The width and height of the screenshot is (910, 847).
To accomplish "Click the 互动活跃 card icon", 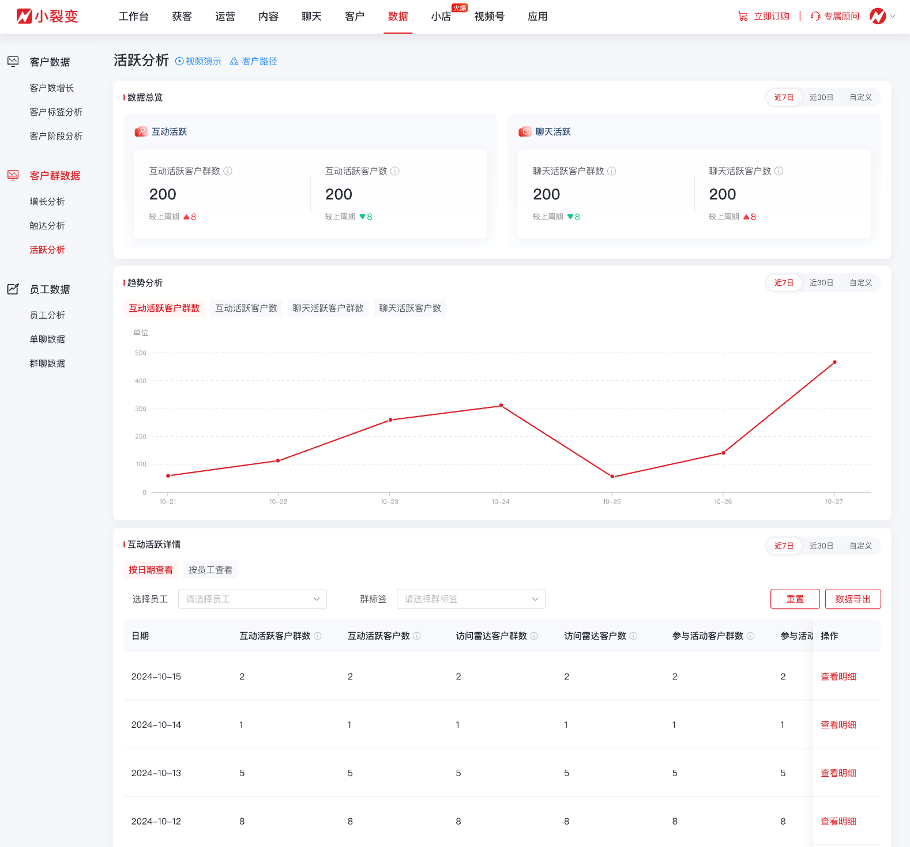I will tap(141, 132).
